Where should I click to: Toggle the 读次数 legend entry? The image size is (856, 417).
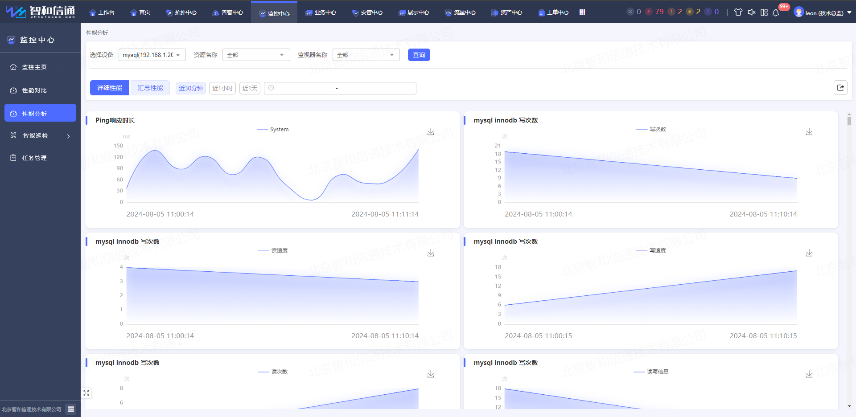coord(273,372)
